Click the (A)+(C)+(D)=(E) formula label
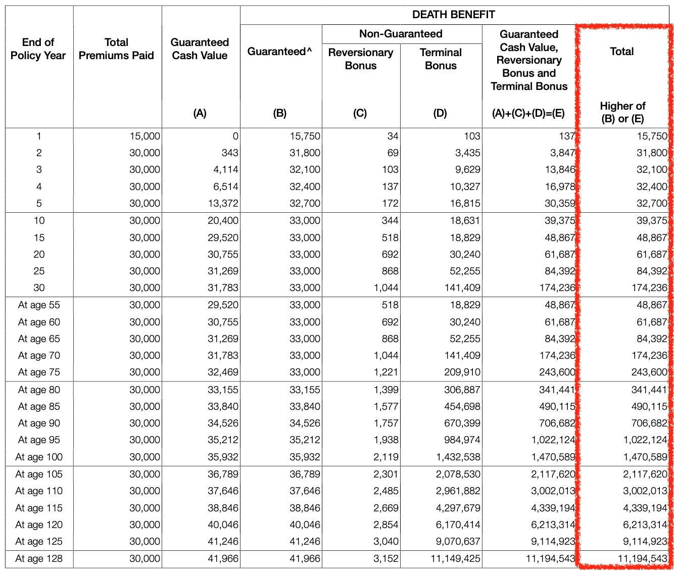This screenshot has width=674, height=571. pyautogui.click(x=528, y=114)
